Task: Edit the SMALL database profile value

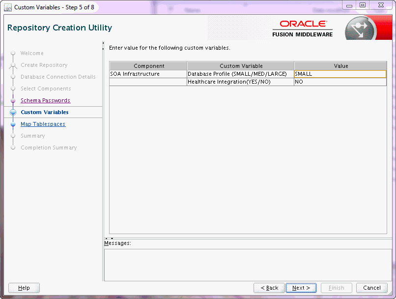Action: 340,74
